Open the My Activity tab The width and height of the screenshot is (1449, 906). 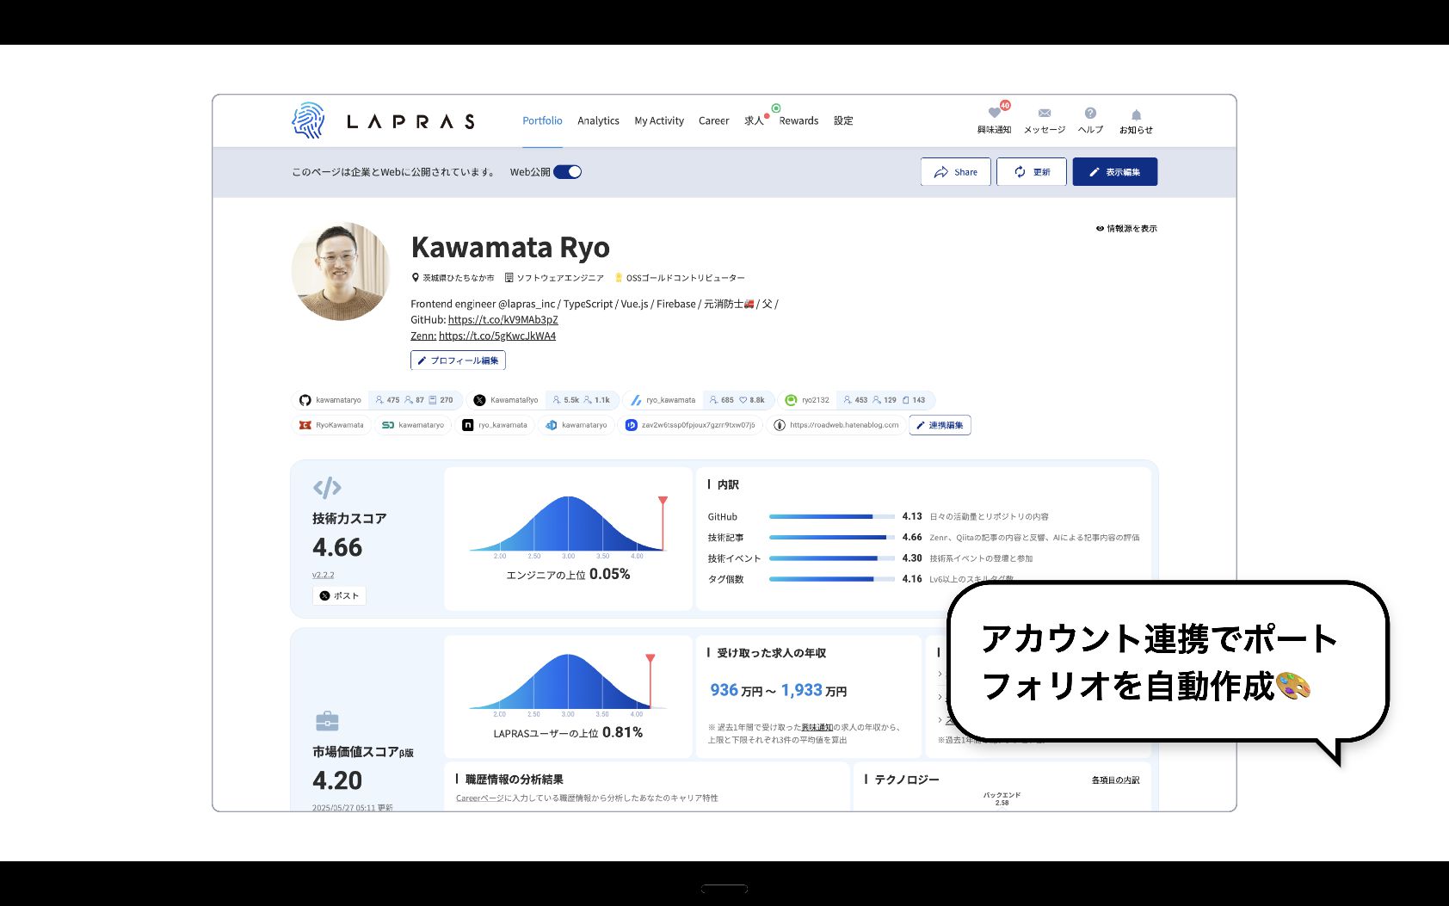659,121
